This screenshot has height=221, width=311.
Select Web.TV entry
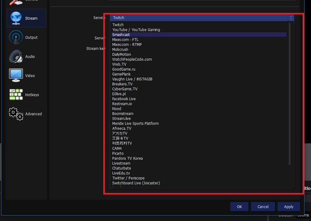199,64
